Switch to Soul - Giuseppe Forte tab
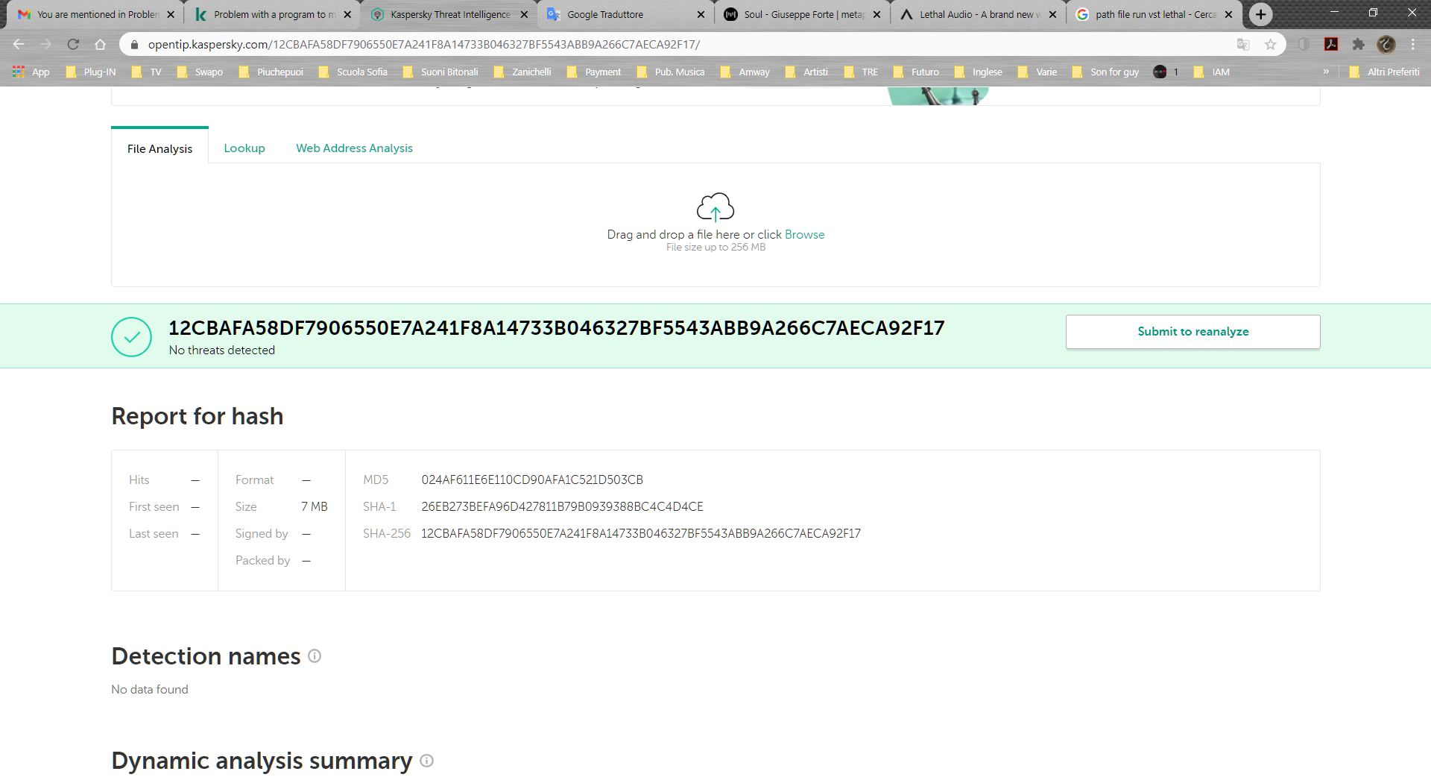This screenshot has width=1431, height=783. [x=802, y=14]
